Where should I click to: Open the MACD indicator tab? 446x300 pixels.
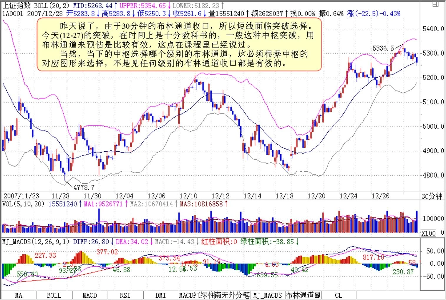click(90, 295)
